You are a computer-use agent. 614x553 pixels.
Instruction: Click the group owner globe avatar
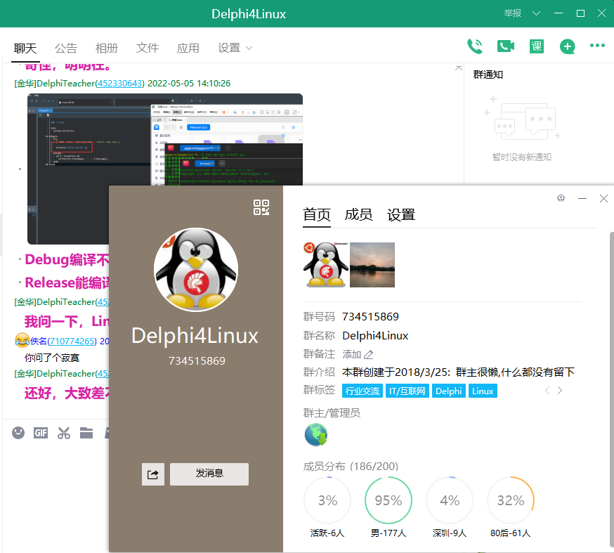click(x=315, y=435)
